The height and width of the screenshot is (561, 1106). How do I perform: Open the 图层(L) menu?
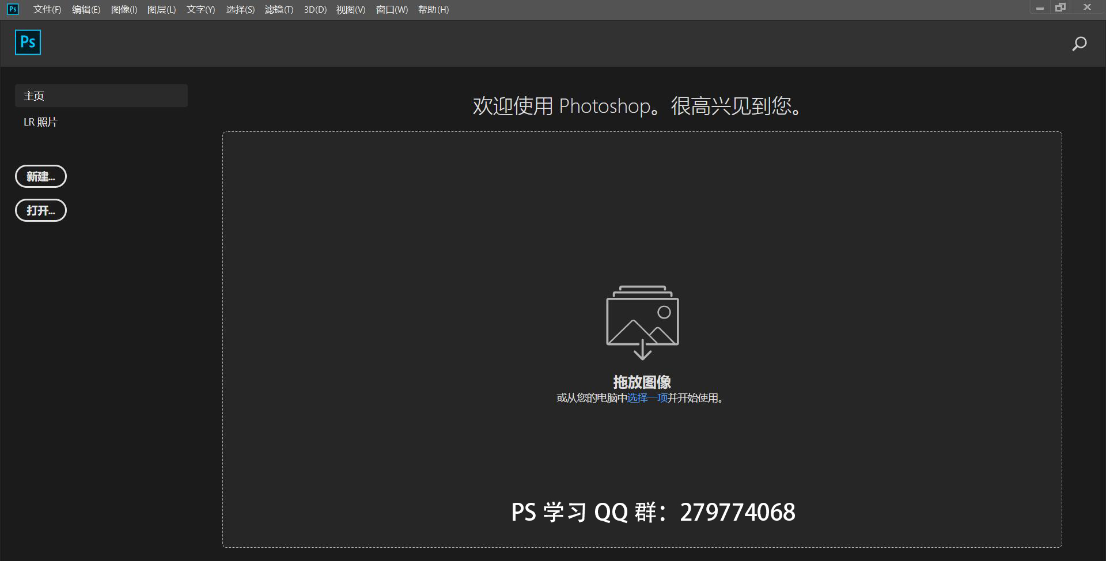(x=161, y=10)
